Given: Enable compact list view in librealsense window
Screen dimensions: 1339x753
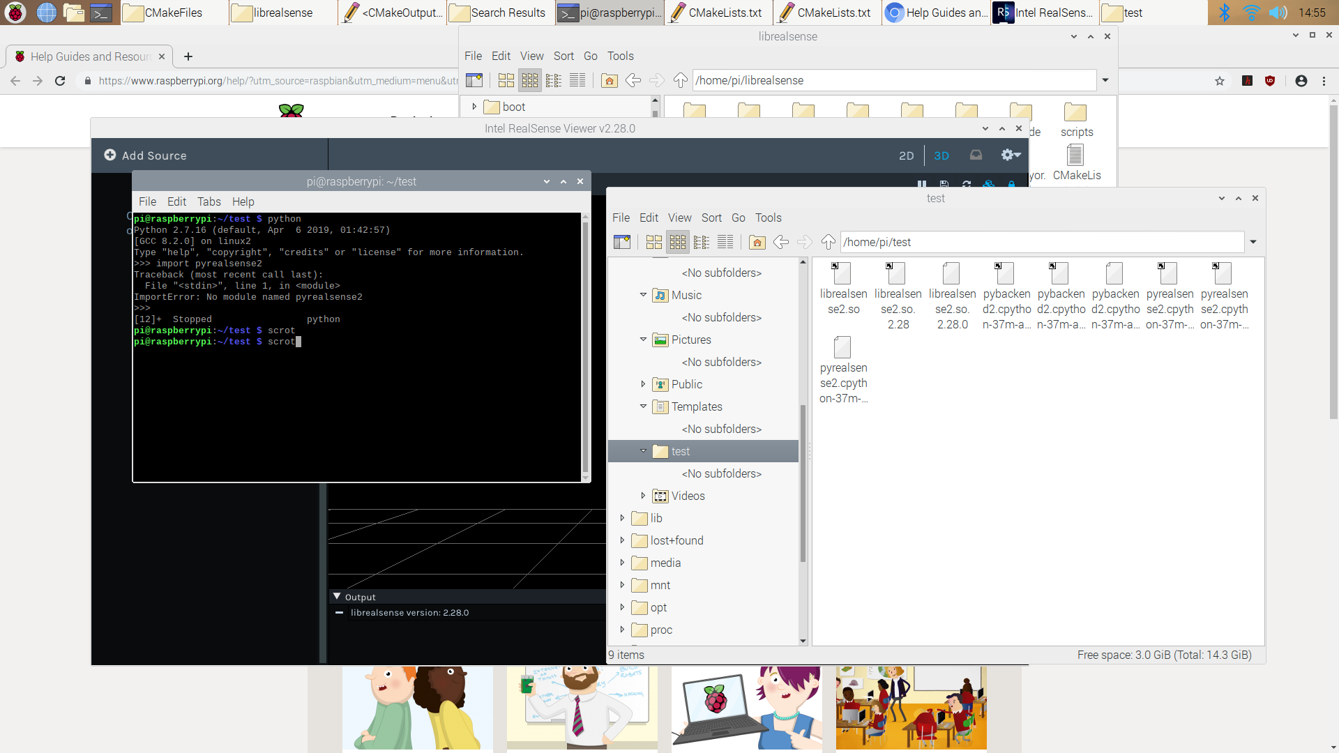Looking at the screenshot, I should point(554,80).
